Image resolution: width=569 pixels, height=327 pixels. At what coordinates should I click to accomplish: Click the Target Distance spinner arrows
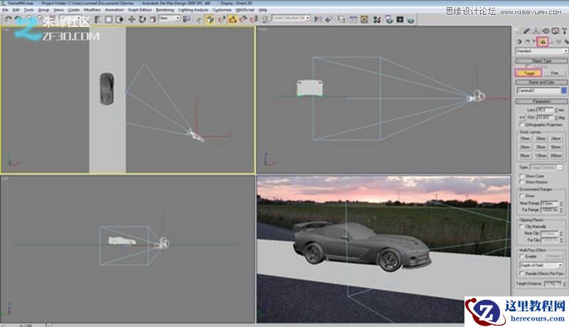[564, 284]
